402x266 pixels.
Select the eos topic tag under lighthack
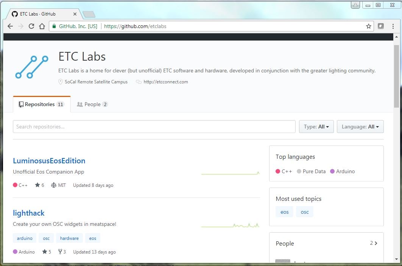click(x=93, y=238)
